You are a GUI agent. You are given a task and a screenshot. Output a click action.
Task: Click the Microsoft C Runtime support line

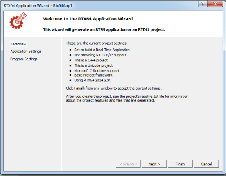coord(97,71)
